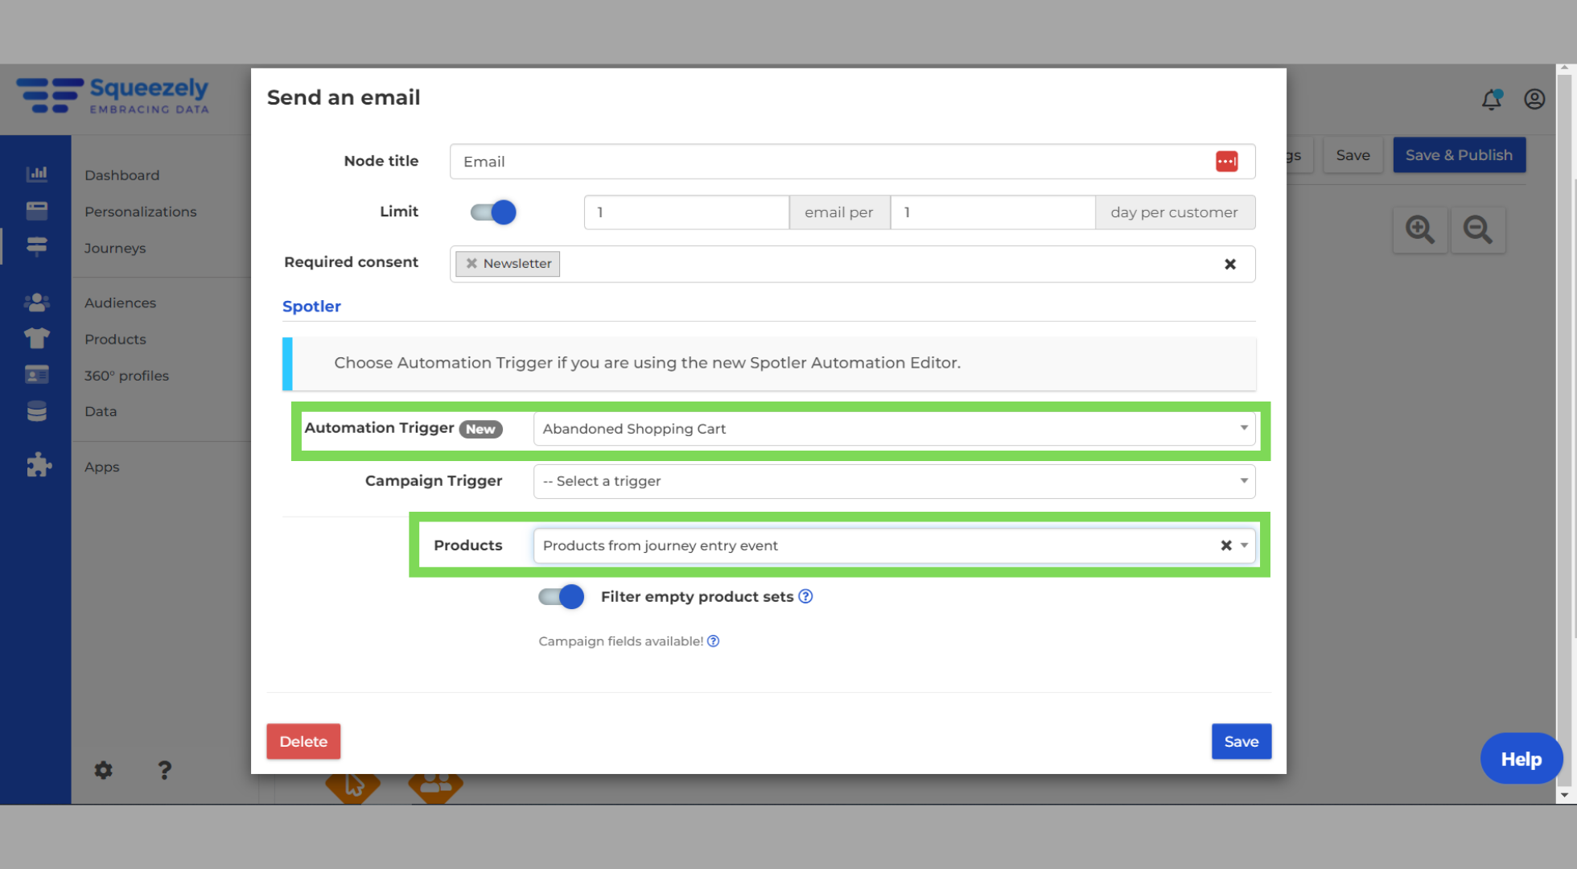Click the zoom out magnifier icon
Image resolution: width=1577 pixels, height=869 pixels.
coord(1478,230)
